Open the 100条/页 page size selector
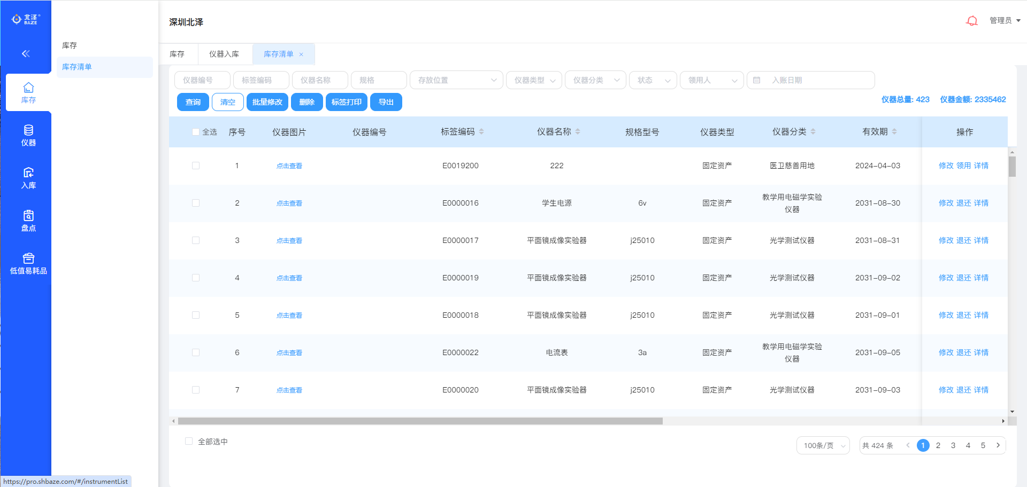The width and height of the screenshot is (1027, 487). [x=823, y=445]
